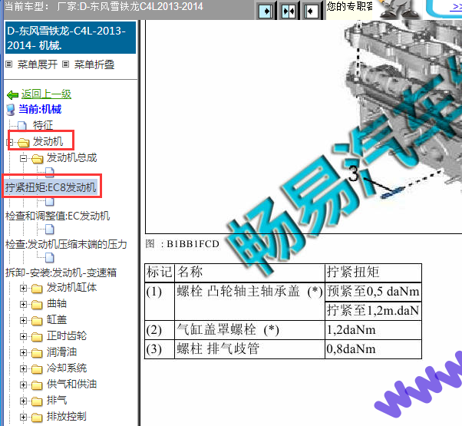
Task: Click the 发动机总成 folder icon
Action: click(38, 159)
